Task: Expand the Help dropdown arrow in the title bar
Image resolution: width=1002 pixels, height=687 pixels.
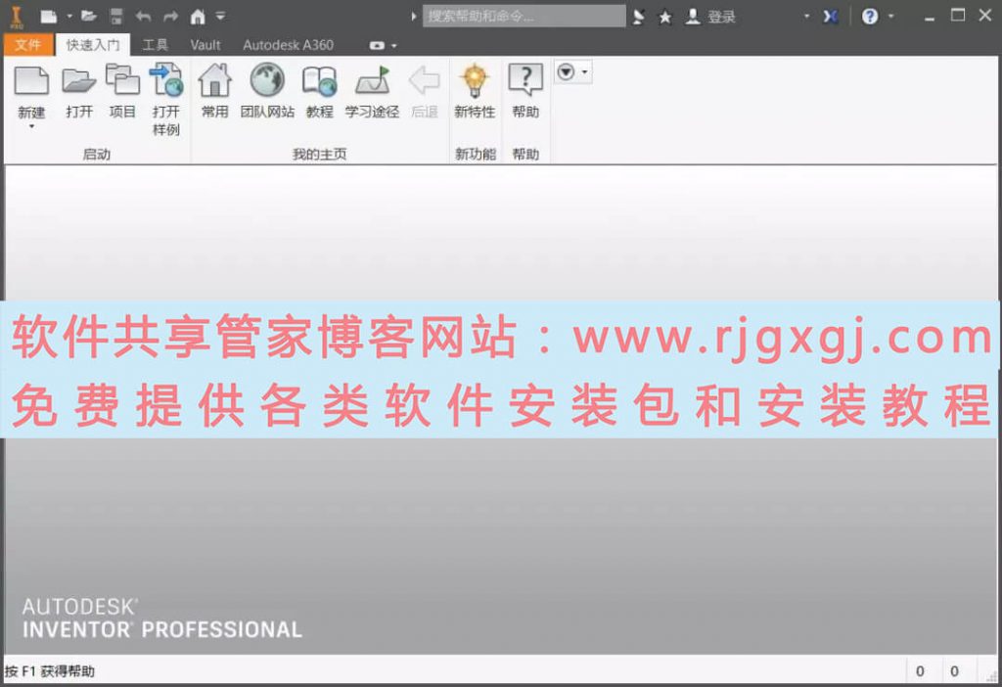Action: coord(890,17)
